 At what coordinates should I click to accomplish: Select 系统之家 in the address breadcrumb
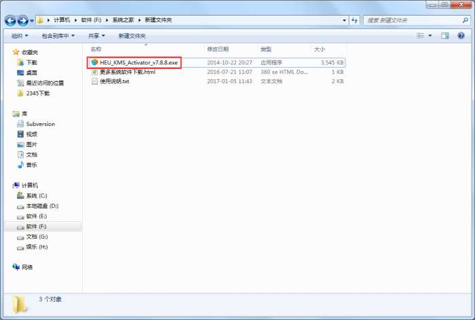coord(123,20)
